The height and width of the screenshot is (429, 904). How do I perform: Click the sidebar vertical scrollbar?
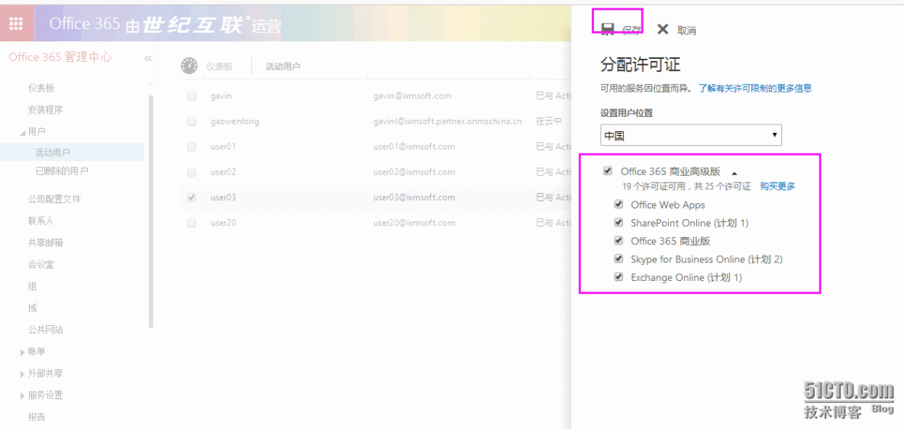point(151,211)
